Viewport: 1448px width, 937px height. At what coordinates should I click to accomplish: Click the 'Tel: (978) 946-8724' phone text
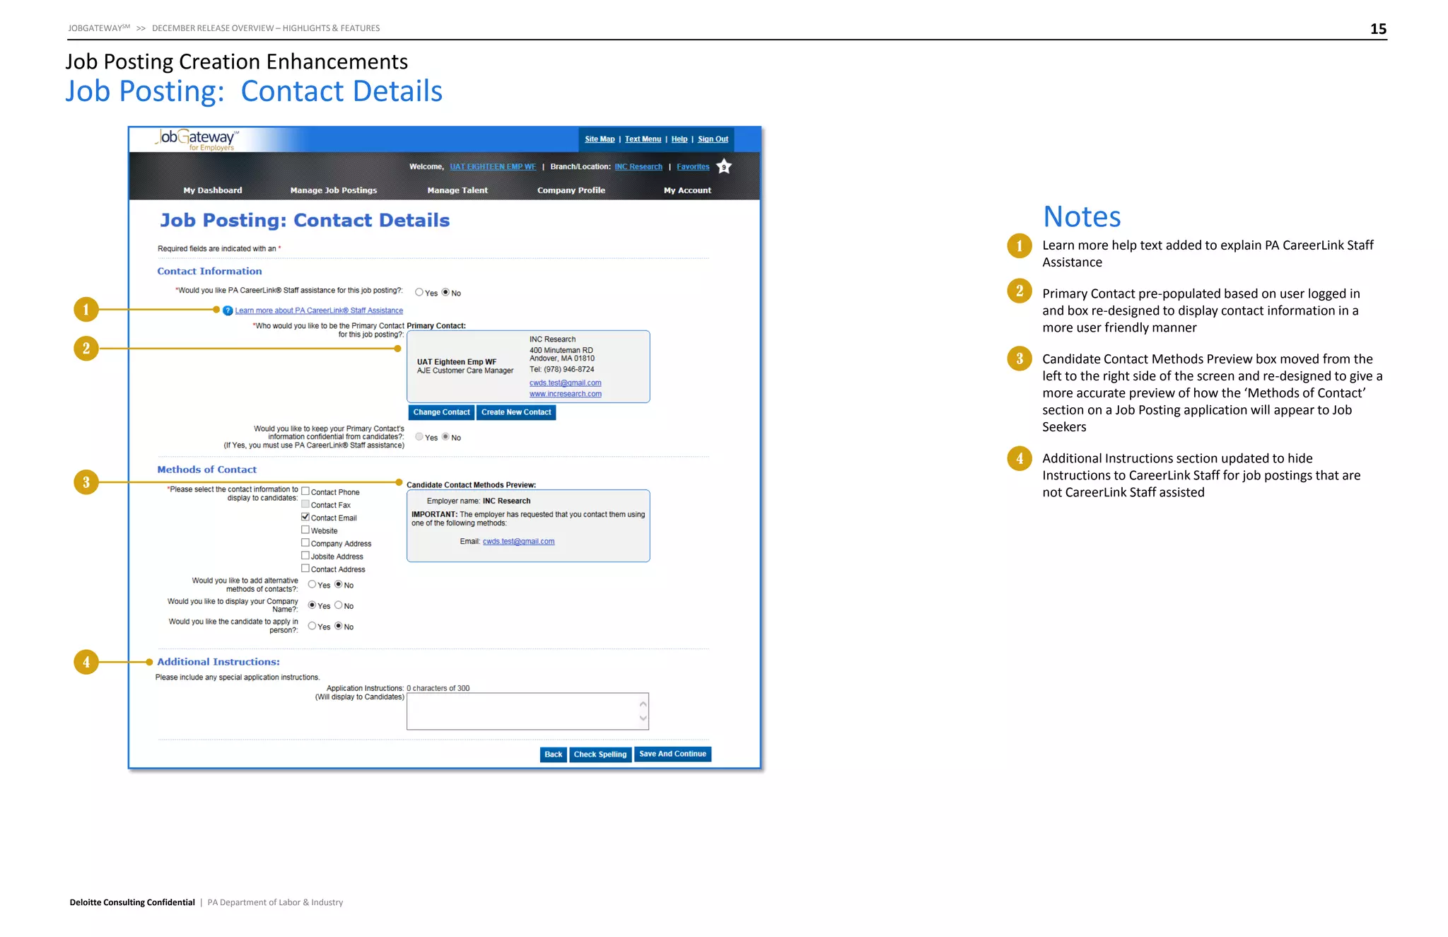coord(562,370)
